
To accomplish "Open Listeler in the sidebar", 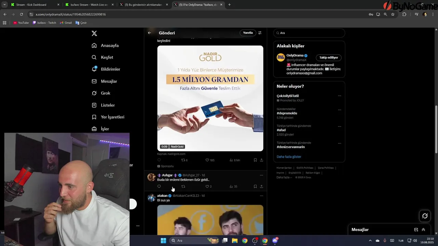I will click(x=103, y=105).
